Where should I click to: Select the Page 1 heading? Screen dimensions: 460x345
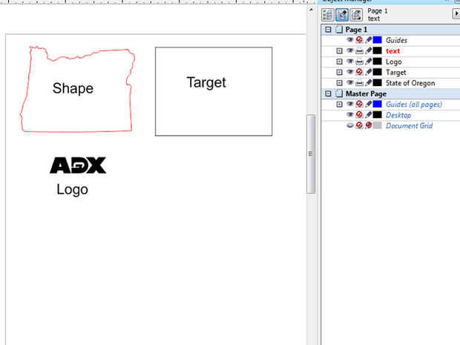coord(356,30)
